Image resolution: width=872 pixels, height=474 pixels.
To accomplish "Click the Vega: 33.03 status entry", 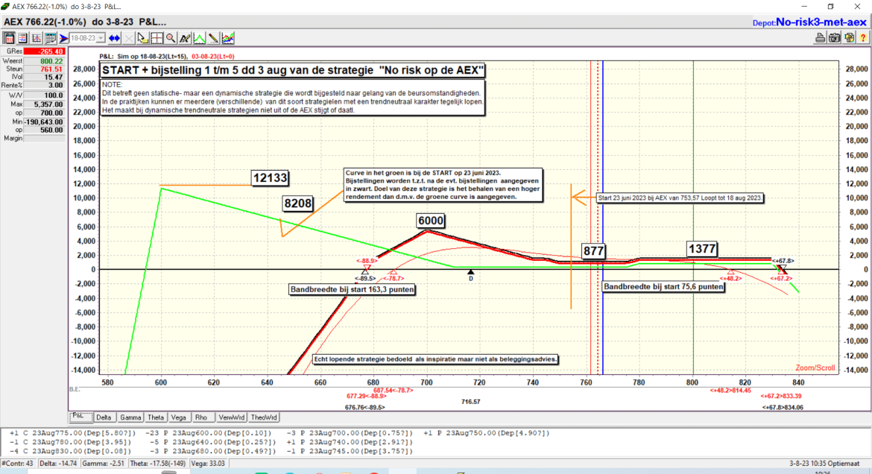I will [x=209, y=464].
